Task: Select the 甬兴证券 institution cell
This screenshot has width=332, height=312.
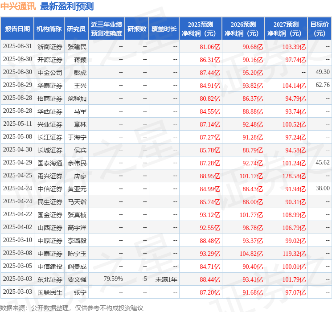Action: tap(50, 176)
